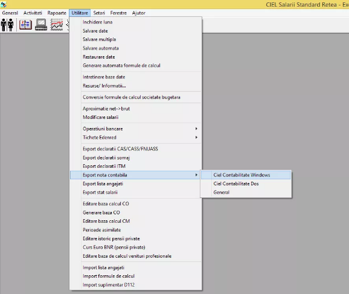Open the Setari menu
Viewport: 349px width, 294px height.
[99, 13]
